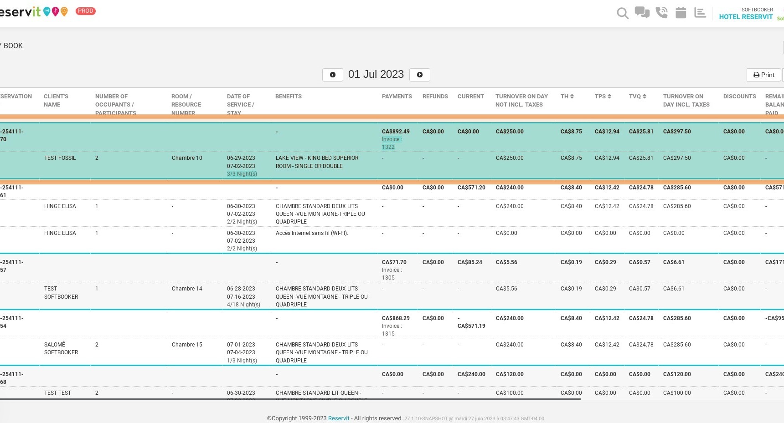This screenshot has height=423, width=784.
Task: Click the DATE OF SERVICE / STAY header
Action: click(240, 105)
